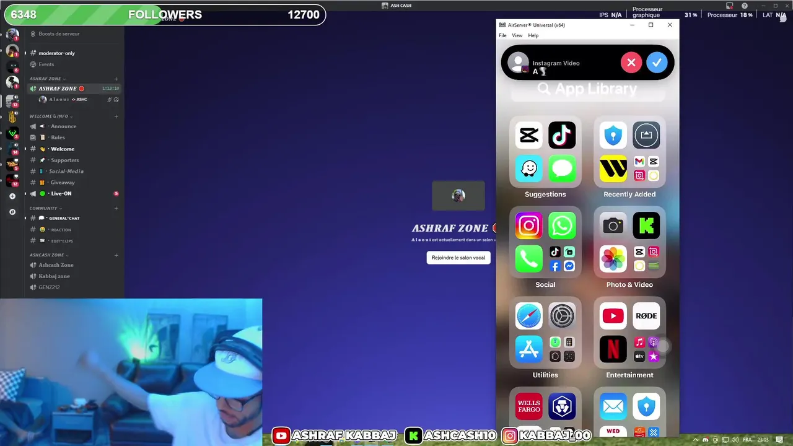This screenshot has width=793, height=446.
Task: Accept the Instagram Video call
Action: (x=657, y=63)
